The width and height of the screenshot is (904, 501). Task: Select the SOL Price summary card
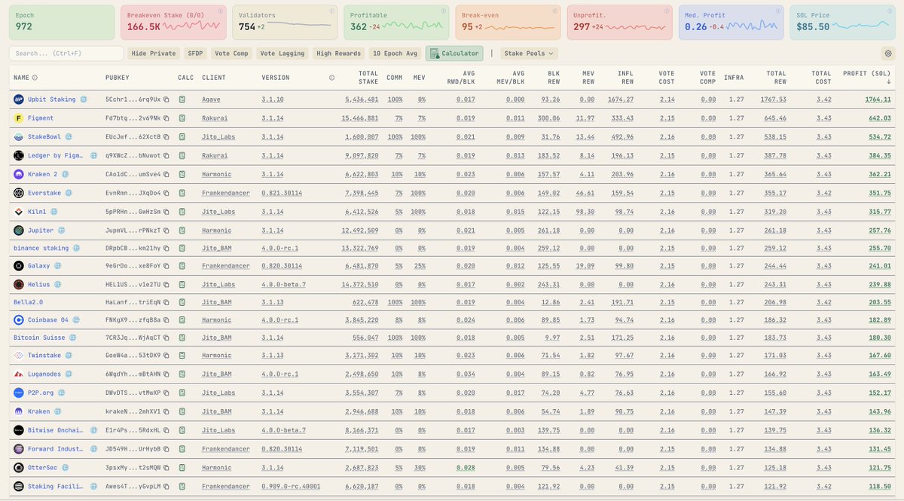pos(842,22)
